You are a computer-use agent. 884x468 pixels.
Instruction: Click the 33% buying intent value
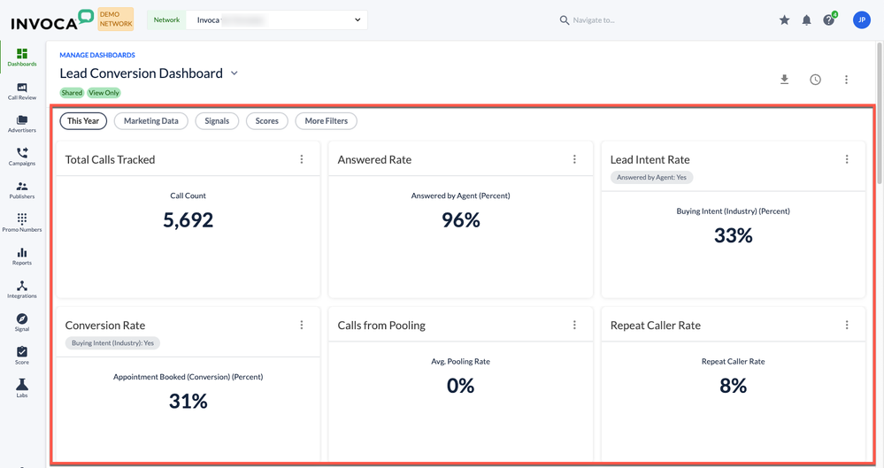pos(733,235)
